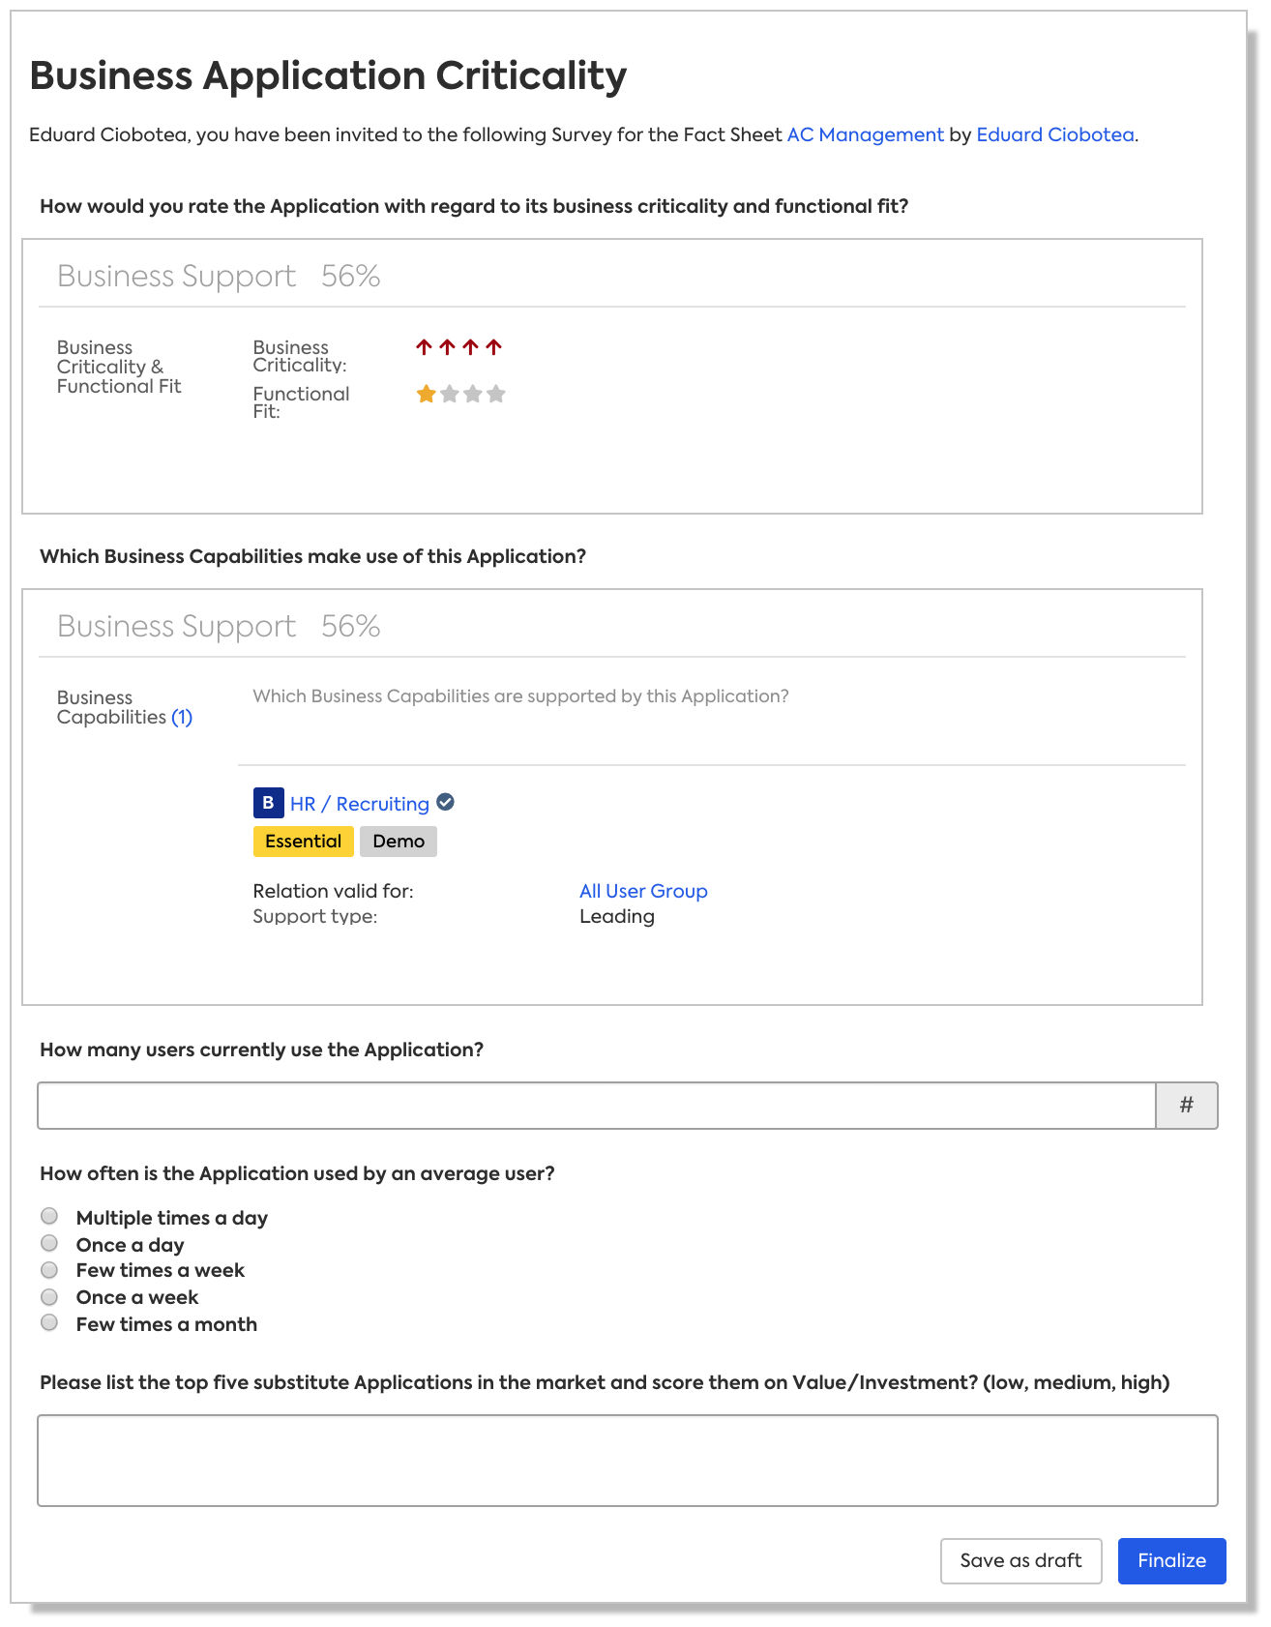Click the Leading support type value
1271x1627 pixels.
617,916
